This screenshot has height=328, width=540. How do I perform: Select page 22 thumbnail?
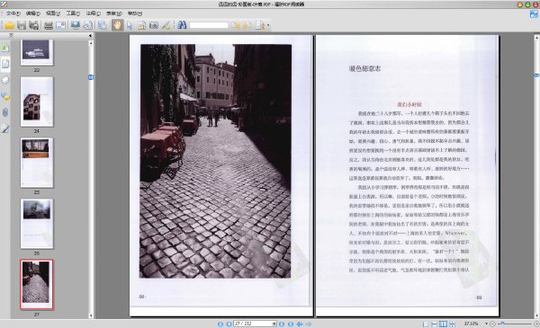[37, 52]
